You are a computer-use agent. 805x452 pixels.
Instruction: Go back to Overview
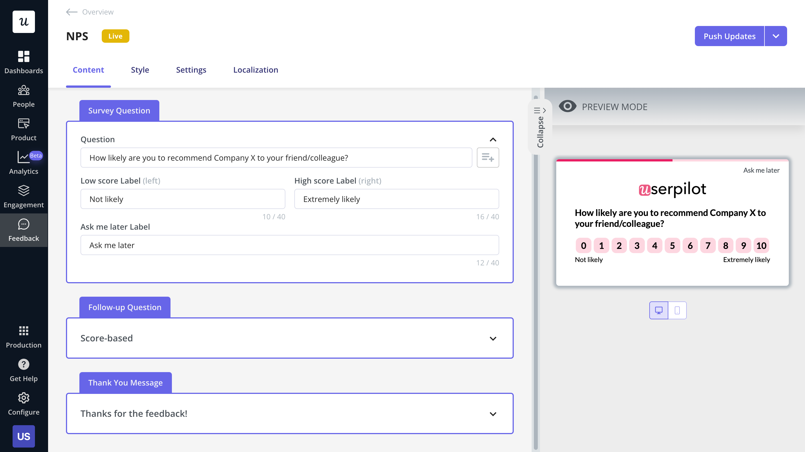pos(89,12)
